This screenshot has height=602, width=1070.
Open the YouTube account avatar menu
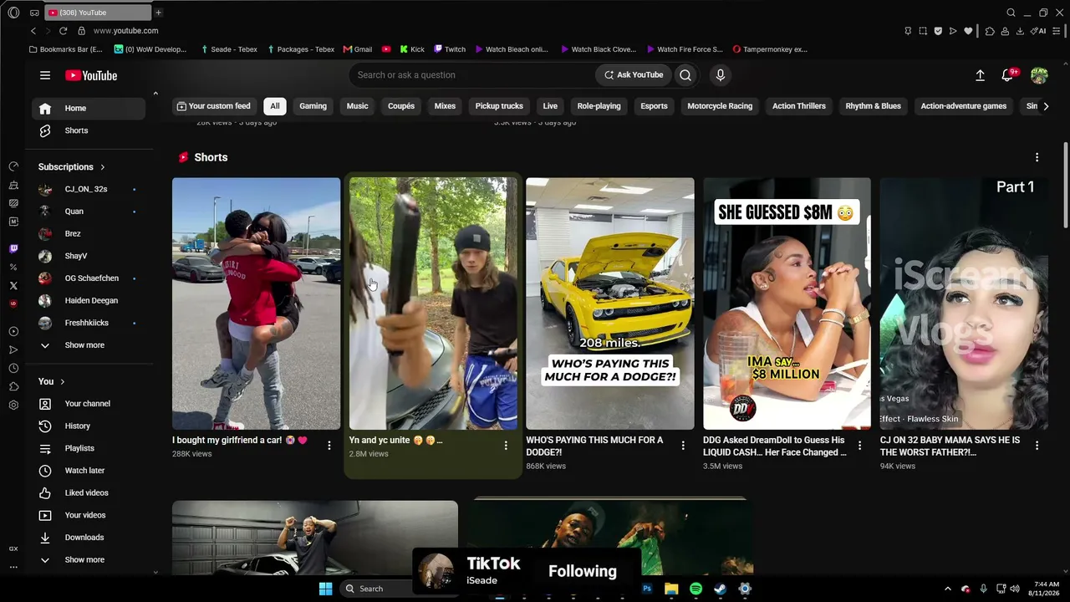(1039, 75)
